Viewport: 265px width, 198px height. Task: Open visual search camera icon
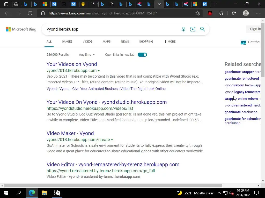point(193,29)
